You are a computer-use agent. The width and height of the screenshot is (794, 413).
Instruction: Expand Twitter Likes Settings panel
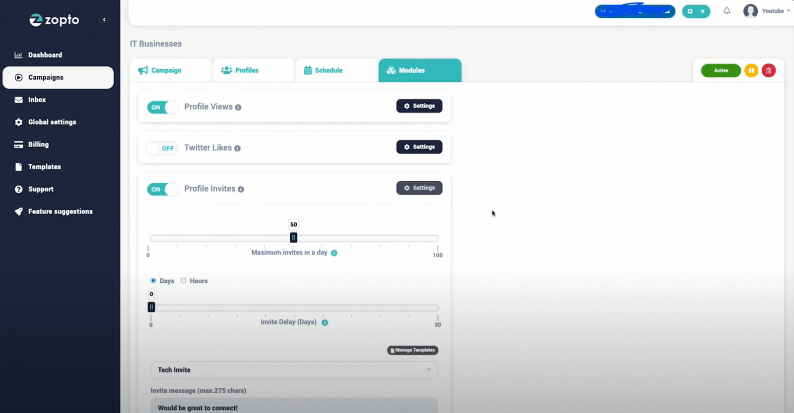coord(419,147)
